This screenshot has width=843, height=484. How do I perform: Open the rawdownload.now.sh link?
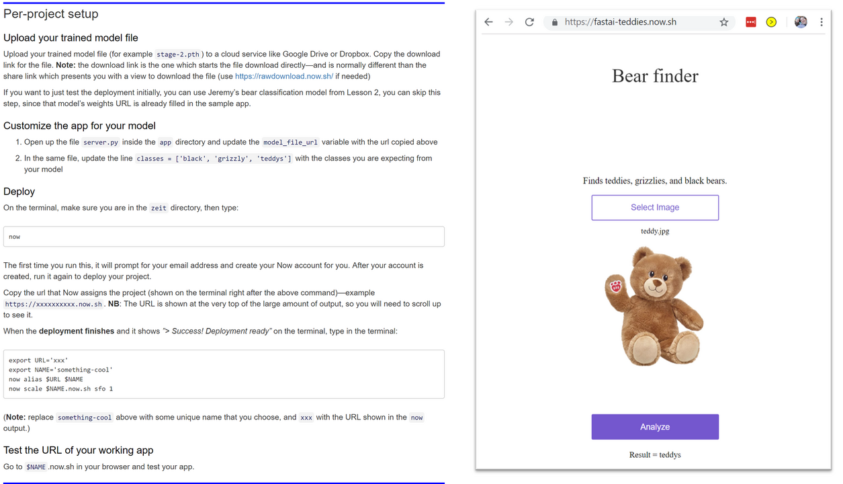(x=283, y=77)
